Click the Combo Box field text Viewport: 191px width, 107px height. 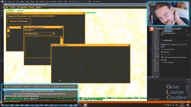point(32,34)
